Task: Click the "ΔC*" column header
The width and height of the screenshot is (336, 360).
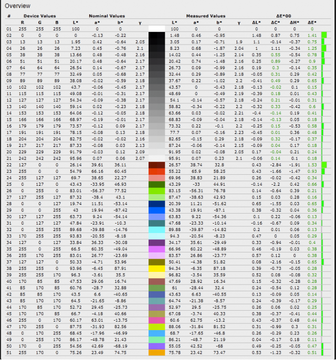Action: click(x=276, y=22)
